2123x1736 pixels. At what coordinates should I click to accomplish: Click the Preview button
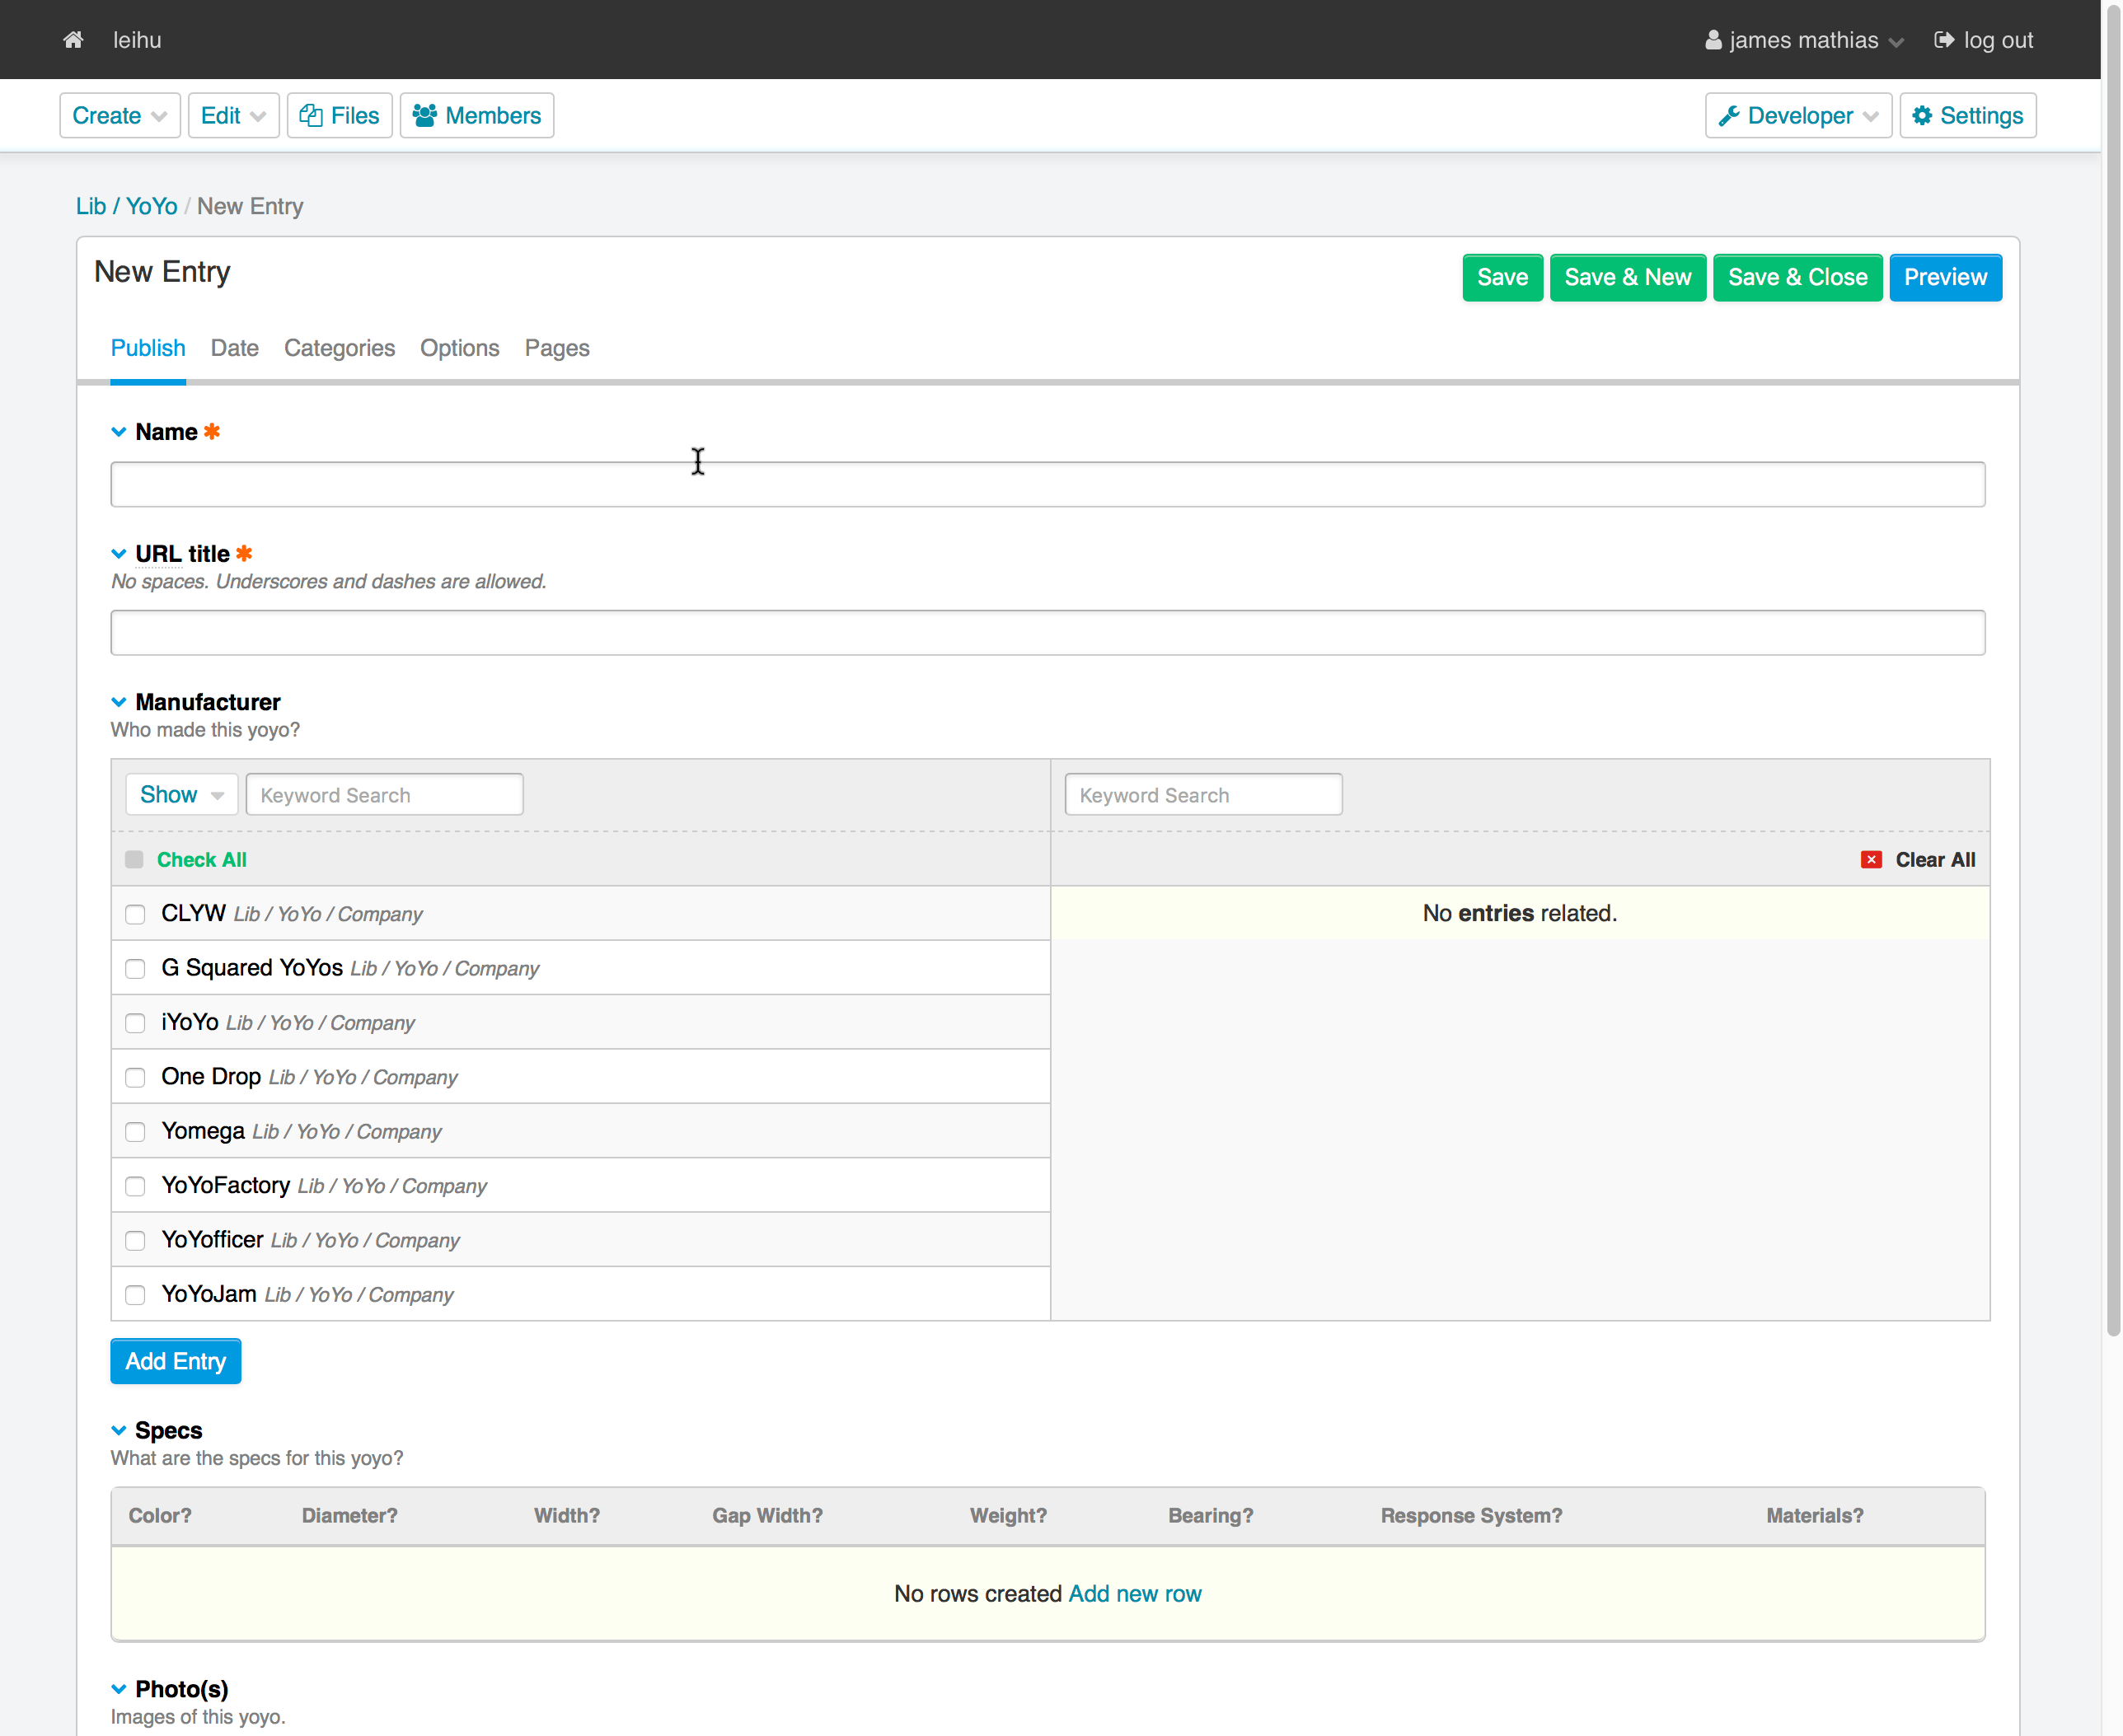click(1942, 277)
